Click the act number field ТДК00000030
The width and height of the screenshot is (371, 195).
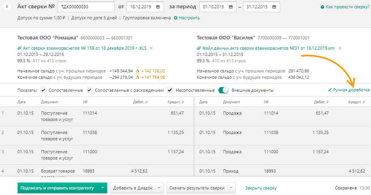tap(86, 7)
